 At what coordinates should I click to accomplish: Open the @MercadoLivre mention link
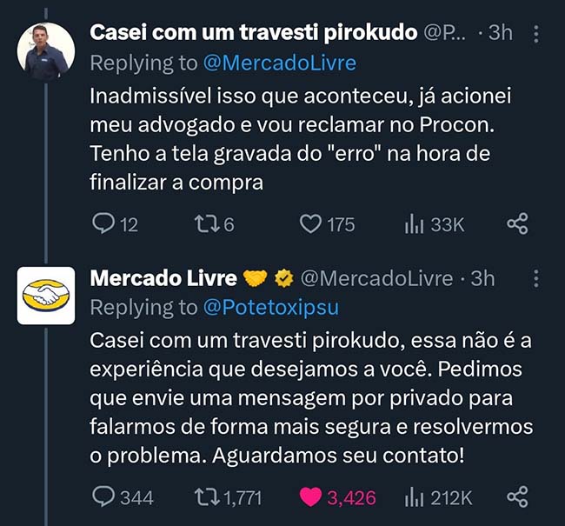coord(279,63)
